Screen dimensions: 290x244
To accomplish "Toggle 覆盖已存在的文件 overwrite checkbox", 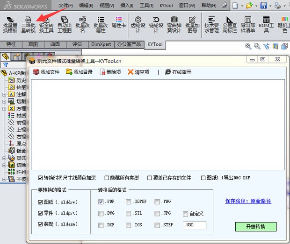I will 150,178.
